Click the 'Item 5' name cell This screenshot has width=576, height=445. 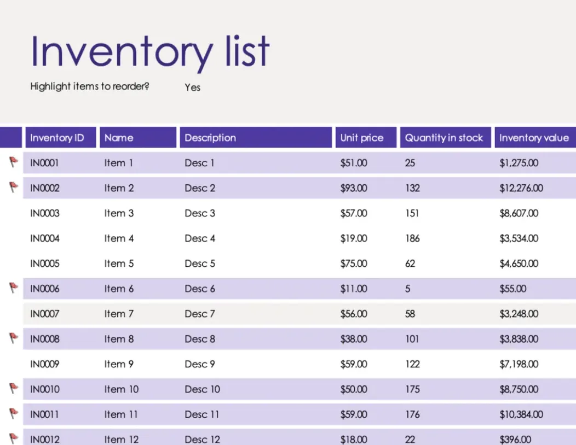119,264
